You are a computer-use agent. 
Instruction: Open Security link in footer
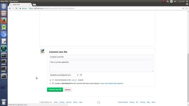[x=69, y=102]
